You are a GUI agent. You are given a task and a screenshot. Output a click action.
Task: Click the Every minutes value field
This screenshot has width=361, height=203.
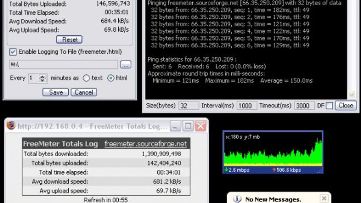(x=34, y=78)
